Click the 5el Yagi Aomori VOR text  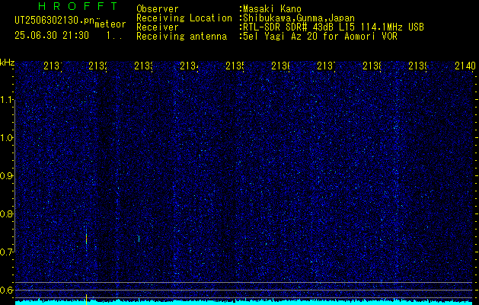pyautogui.click(x=320, y=37)
